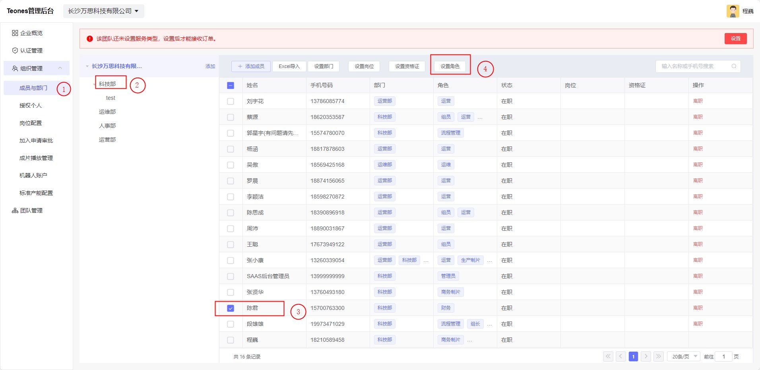Uncheck the checkbox for 陈君
Viewport: 760px width, 370px height.
pyautogui.click(x=231, y=308)
